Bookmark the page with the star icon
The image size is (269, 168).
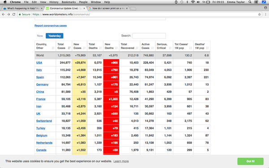point(260,14)
